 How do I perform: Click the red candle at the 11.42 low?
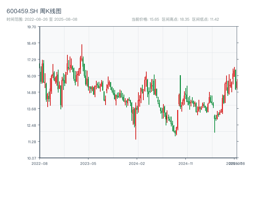pyautogui.click(x=136, y=121)
